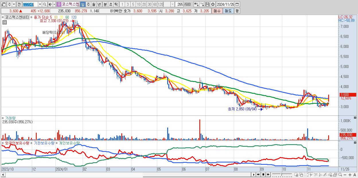Click the indicator add icon next to 265/600

coord(196,4)
